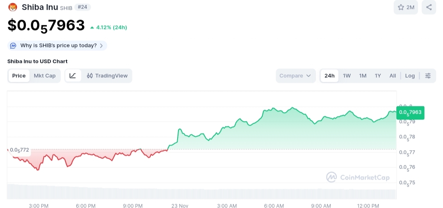Switch to Mkt Cap tab

point(45,75)
